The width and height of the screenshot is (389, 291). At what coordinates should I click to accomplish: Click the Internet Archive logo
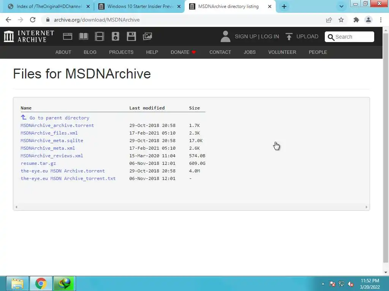(29, 36)
